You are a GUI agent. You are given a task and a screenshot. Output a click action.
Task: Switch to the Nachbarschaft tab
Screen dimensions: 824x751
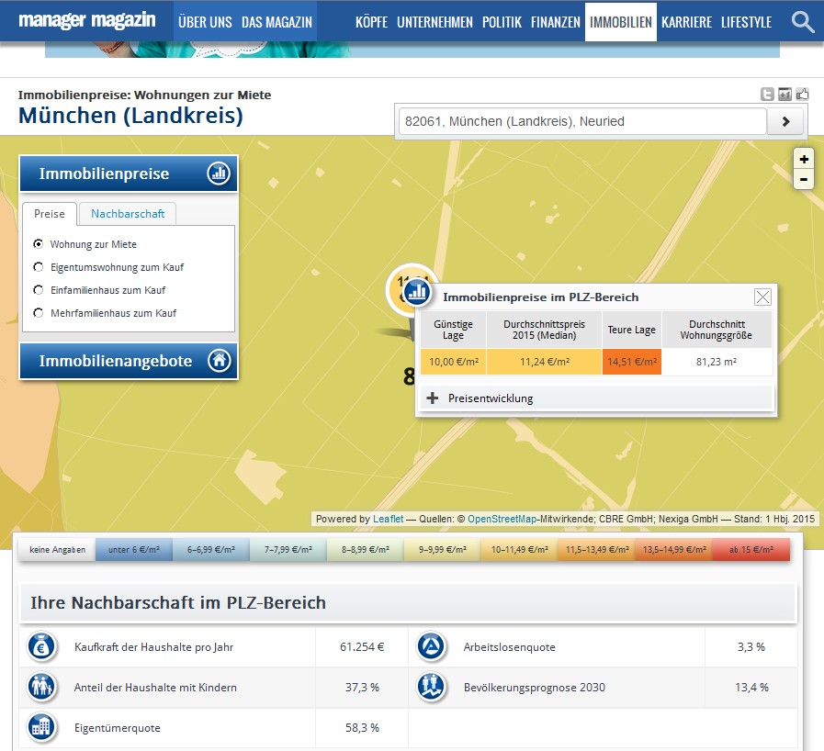(x=128, y=214)
